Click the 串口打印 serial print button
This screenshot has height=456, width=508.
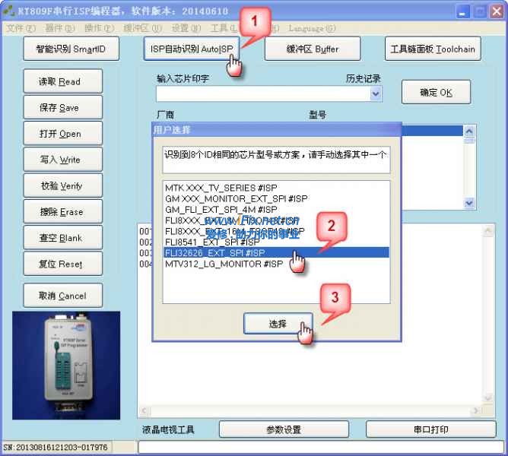coord(430,429)
